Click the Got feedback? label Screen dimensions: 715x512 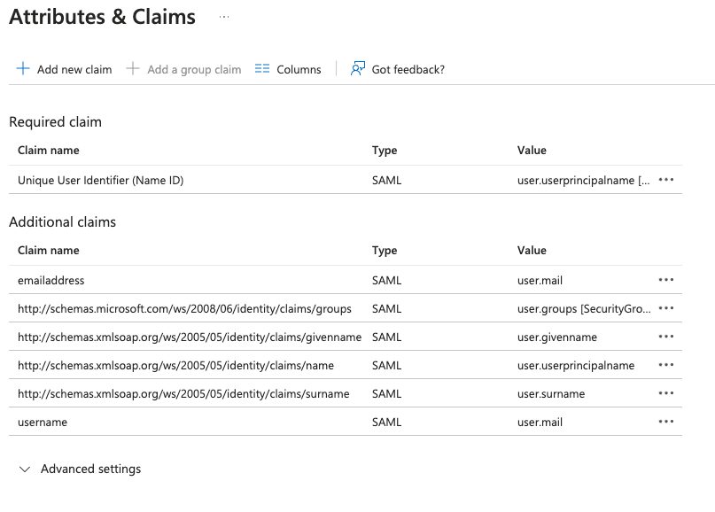click(408, 69)
